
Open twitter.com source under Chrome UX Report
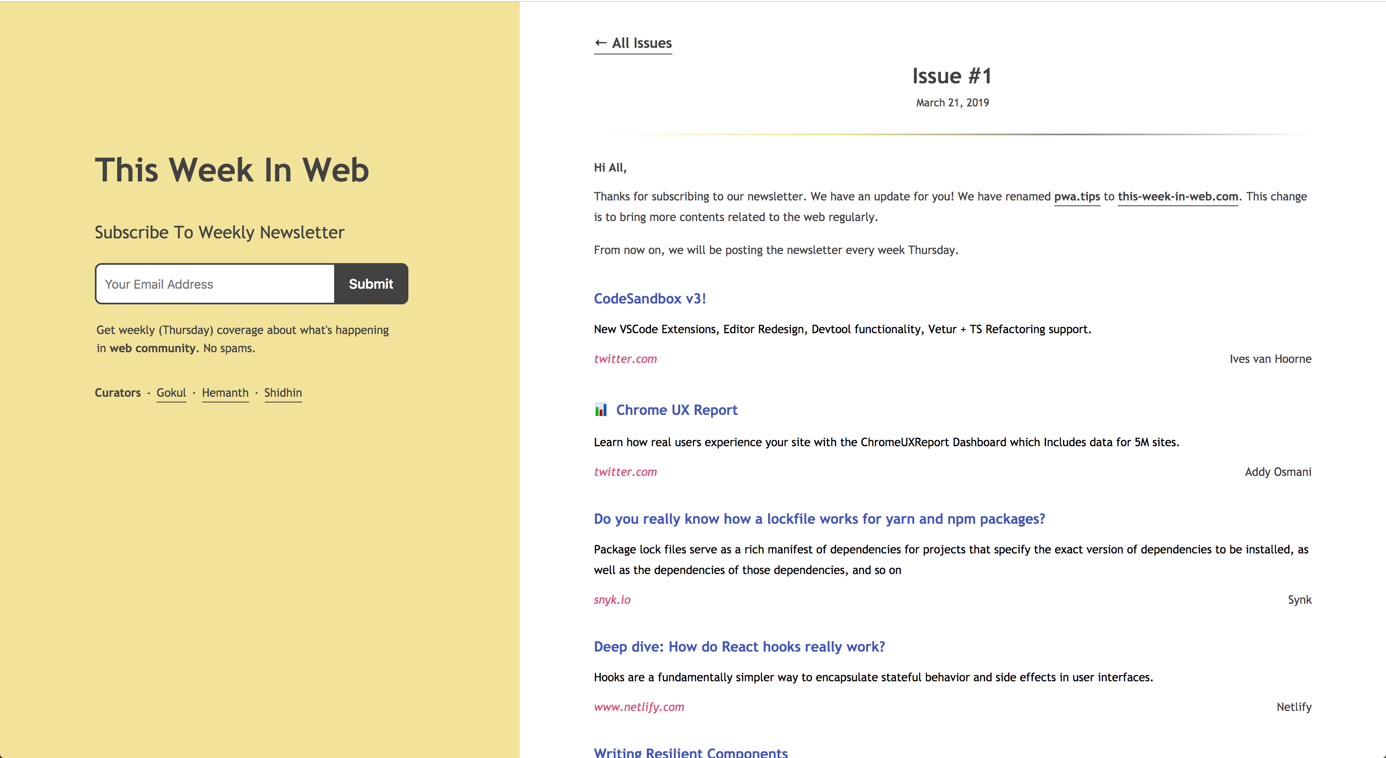pyautogui.click(x=625, y=472)
